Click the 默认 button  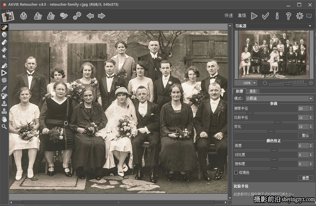click(x=305, y=136)
